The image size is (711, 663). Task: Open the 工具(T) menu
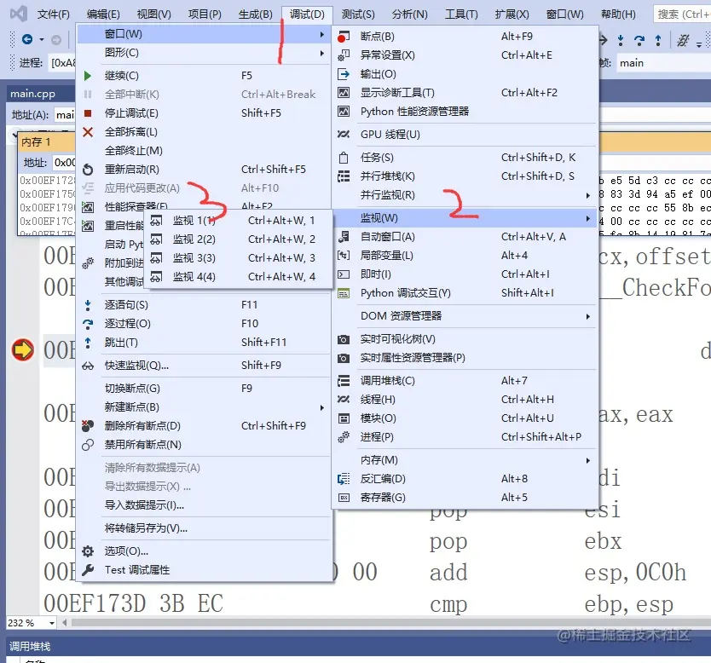[x=461, y=14]
